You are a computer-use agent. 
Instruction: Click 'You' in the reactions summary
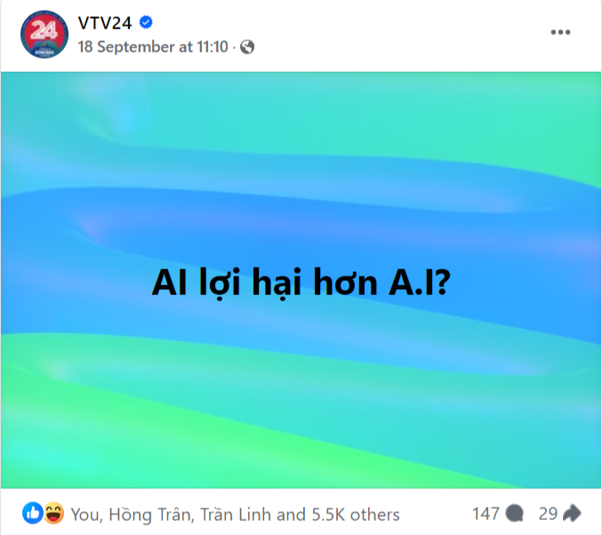point(87,515)
